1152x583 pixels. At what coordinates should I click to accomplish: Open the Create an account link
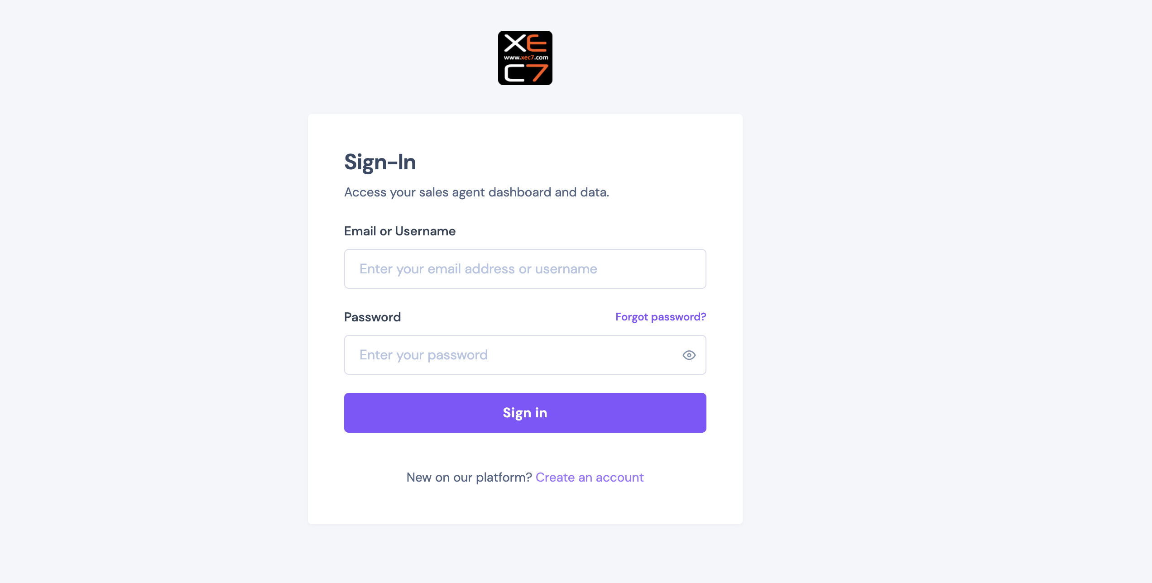coord(589,477)
